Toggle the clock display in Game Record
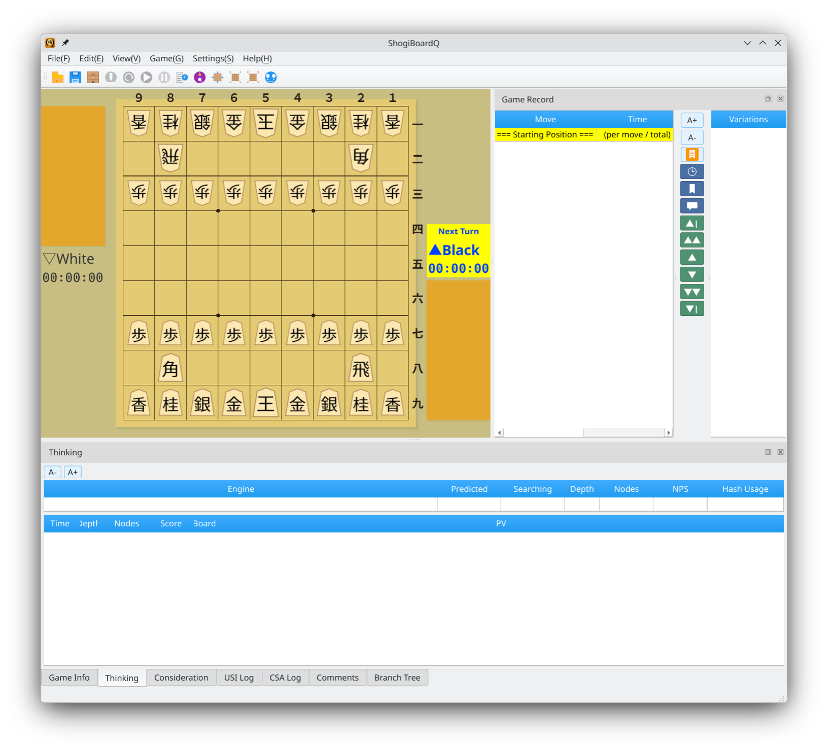 tap(692, 171)
